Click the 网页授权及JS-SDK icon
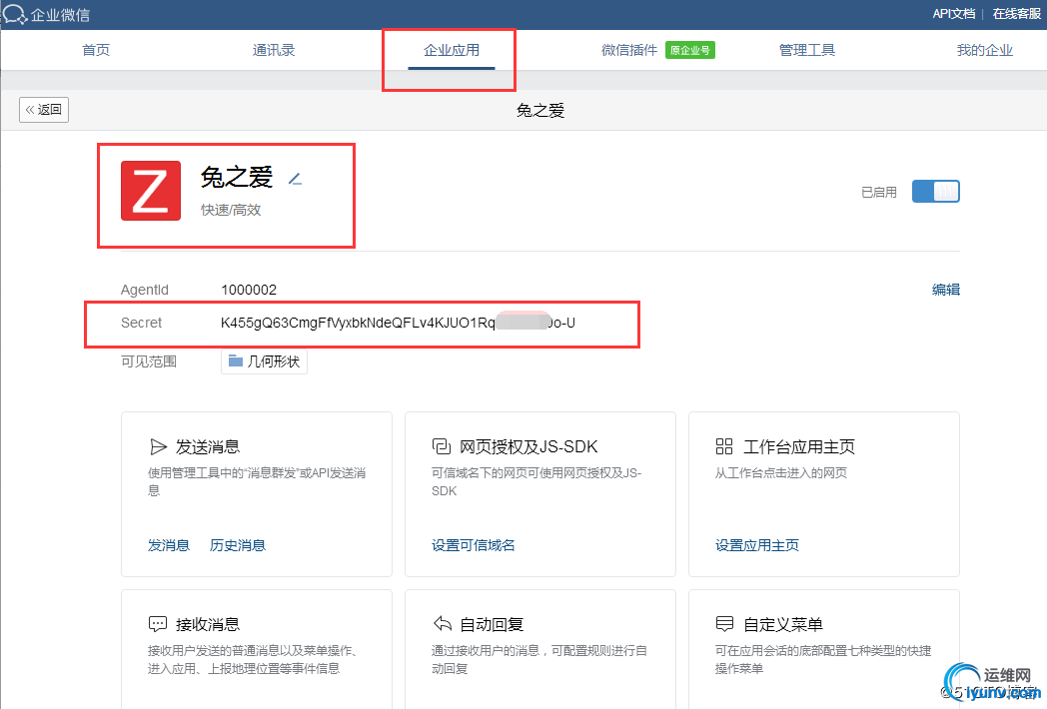1047x709 pixels. click(442, 446)
